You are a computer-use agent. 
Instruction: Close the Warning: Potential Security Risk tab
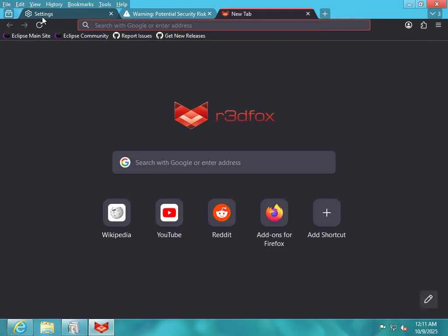coord(210,14)
